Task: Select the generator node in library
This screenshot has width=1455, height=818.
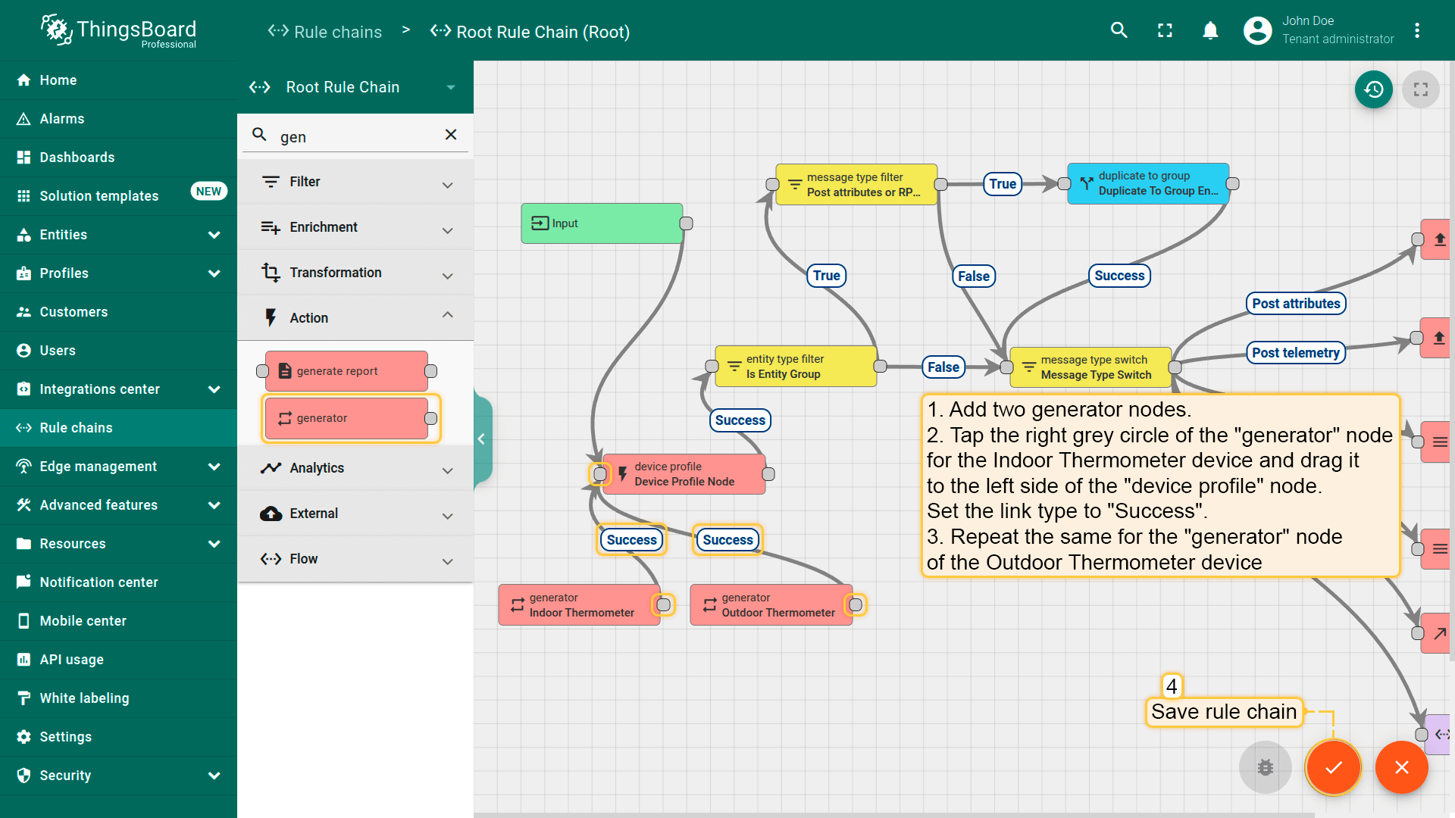Action: (347, 418)
